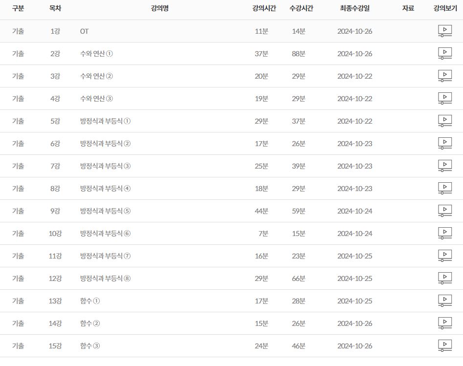Launch lecture video for 4강 수와 연산 ③
The image size is (463, 366).
coord(444,99)
